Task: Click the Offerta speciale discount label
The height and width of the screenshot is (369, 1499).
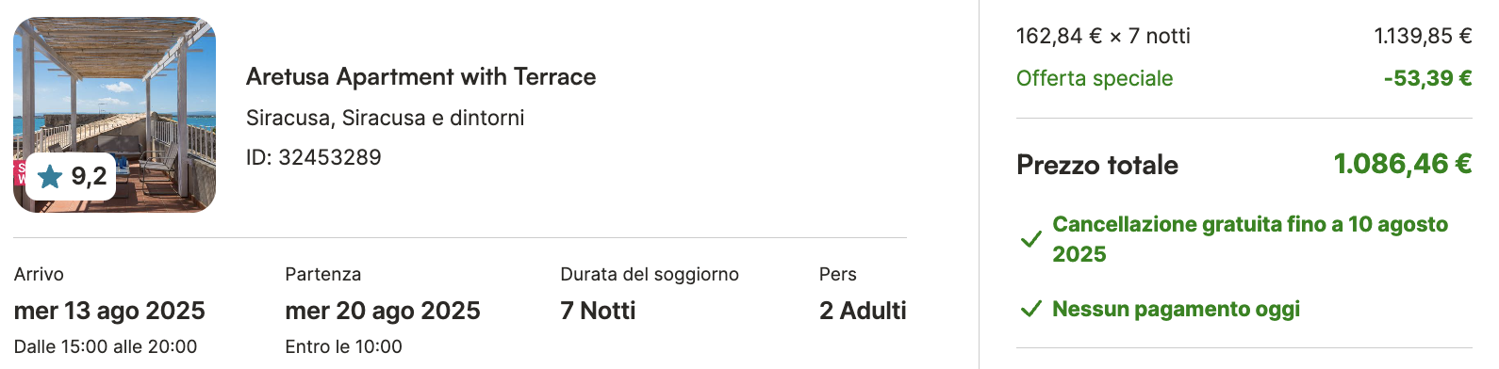Action: [x=1095, y=78]
